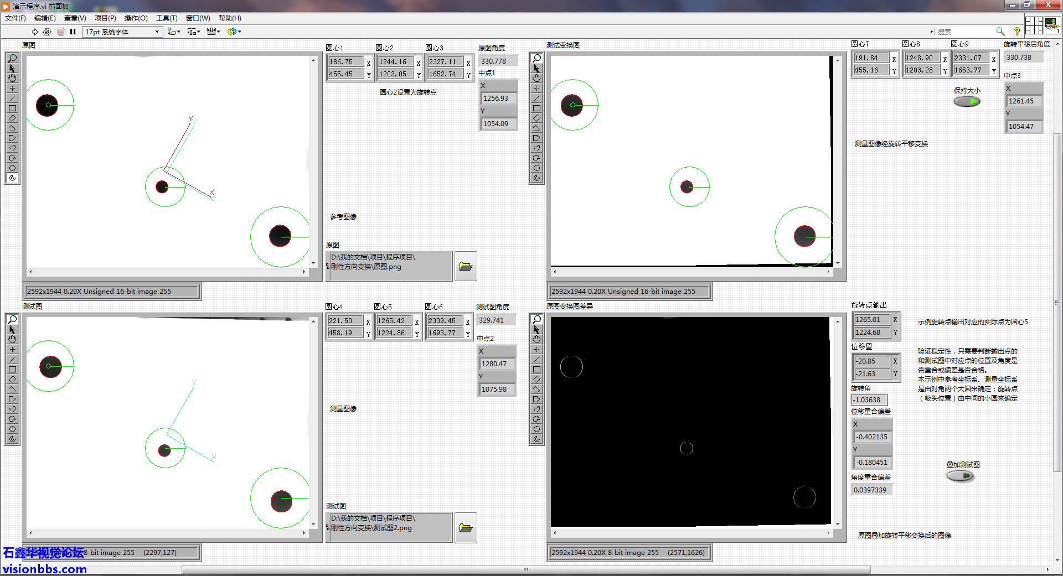This screenshot has height=576, width=1063.
Task: Select the line tool in the 原图 palette
Action: coord(12,98)
